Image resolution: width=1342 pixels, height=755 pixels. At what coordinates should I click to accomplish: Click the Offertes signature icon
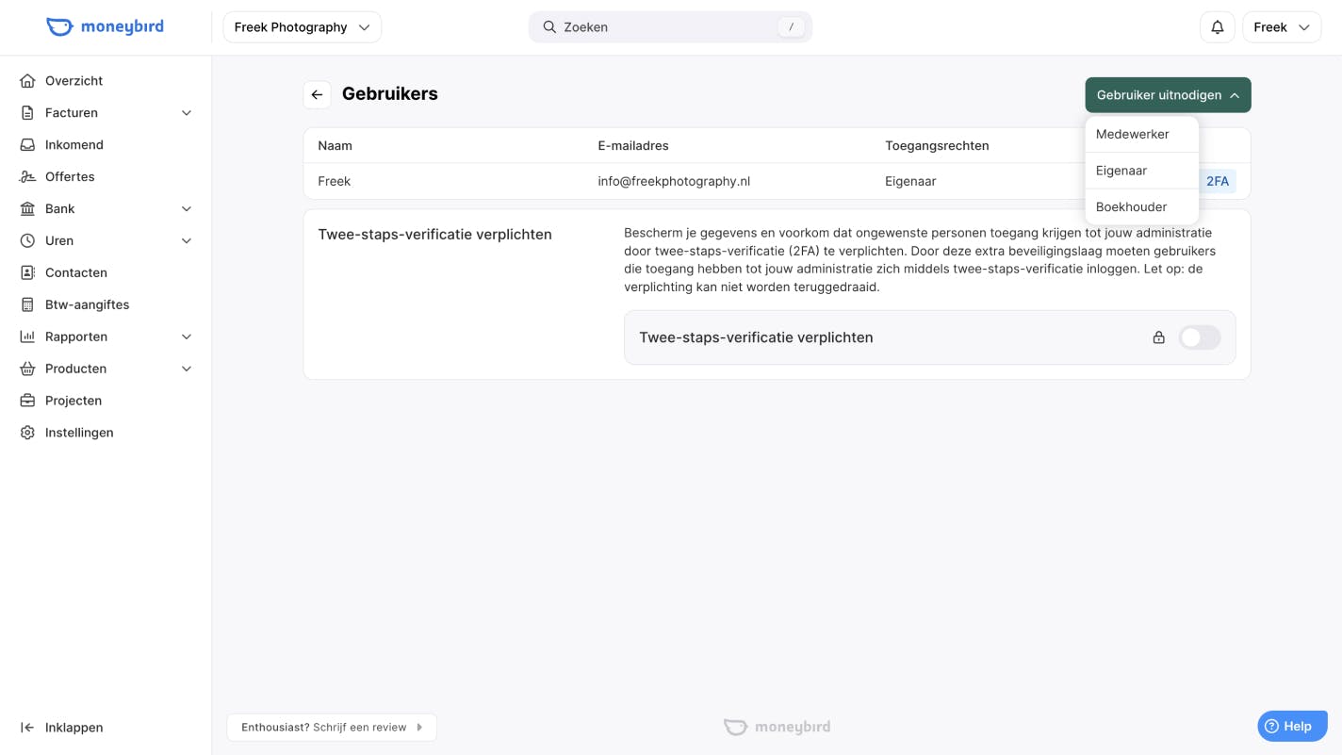point(27,177)
